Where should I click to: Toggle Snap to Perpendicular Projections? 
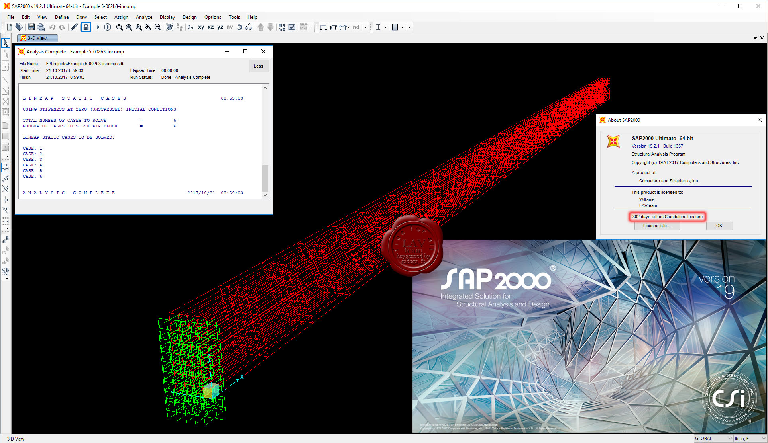point(6,200)
